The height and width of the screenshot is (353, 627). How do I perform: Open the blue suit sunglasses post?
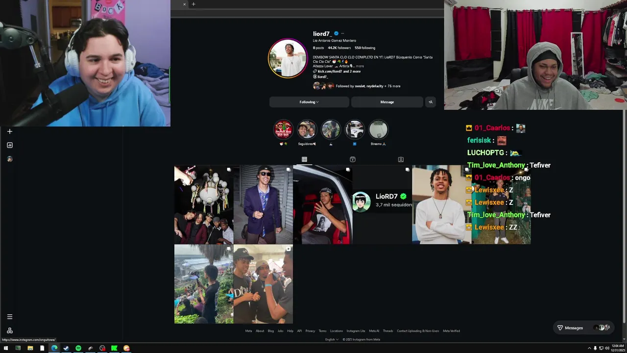point(263,205)
